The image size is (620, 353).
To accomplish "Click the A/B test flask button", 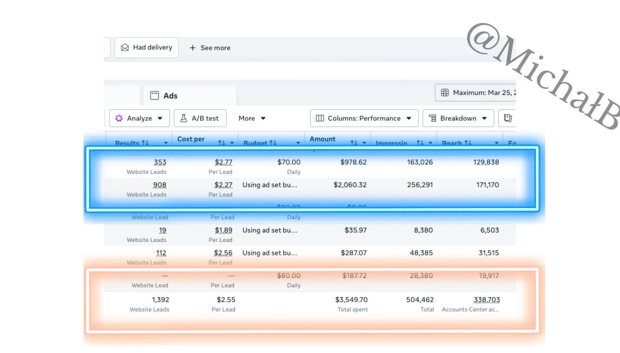I will [x=200, y=118].
